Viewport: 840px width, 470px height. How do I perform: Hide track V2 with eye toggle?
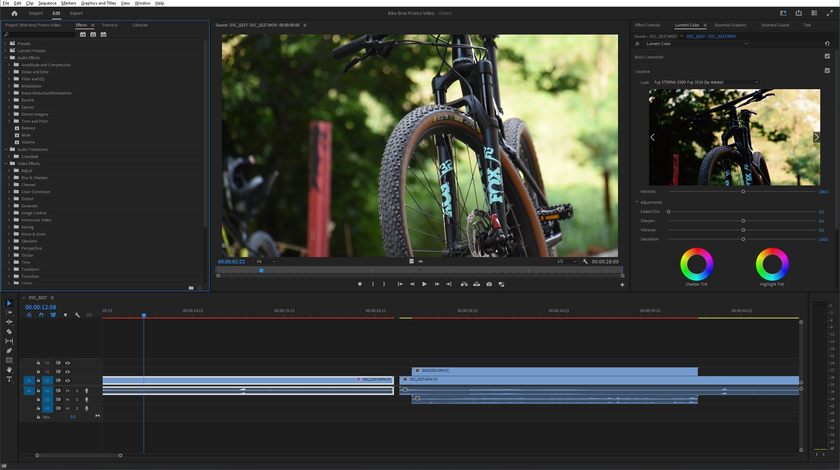pos(68,372)
